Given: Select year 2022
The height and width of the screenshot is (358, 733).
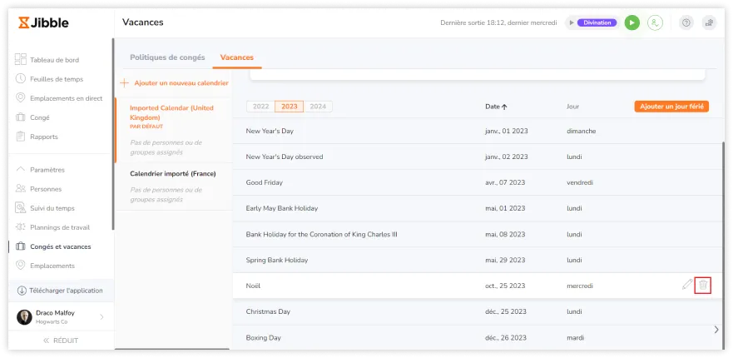Looking at the screenshot, I should click(x=260, y=107).
